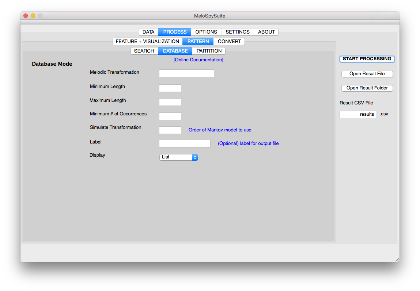Open the CONVERT sub-tab

coord(229,42)
